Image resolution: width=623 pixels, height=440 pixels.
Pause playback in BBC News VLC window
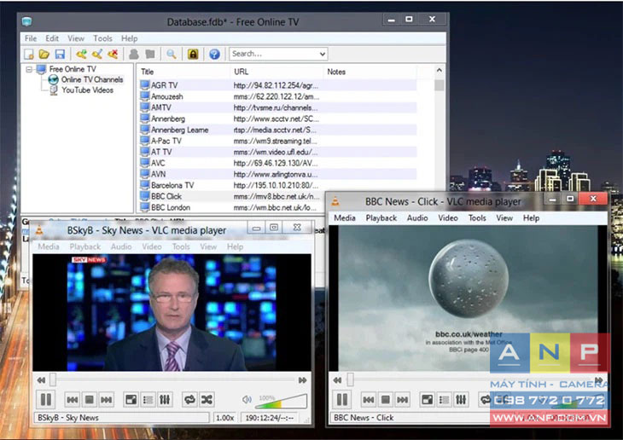click(x=342, y=399)
